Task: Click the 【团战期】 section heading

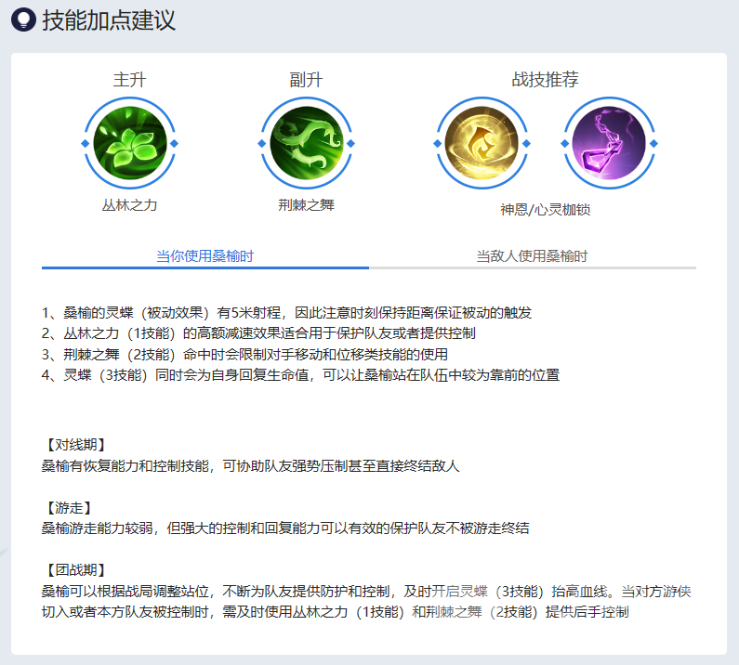Action: (75, 570)
